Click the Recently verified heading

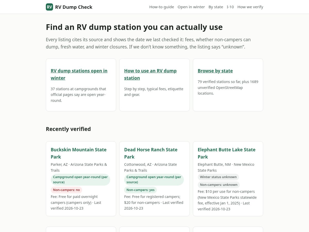coord(68,129)
